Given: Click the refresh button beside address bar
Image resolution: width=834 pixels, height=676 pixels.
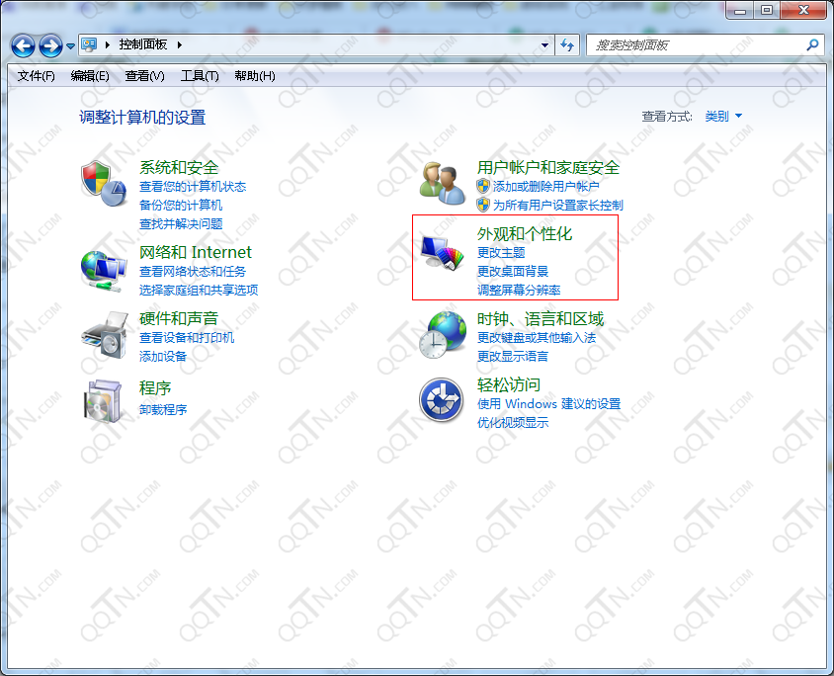Looking at the screenshot, I should [567, 45].
